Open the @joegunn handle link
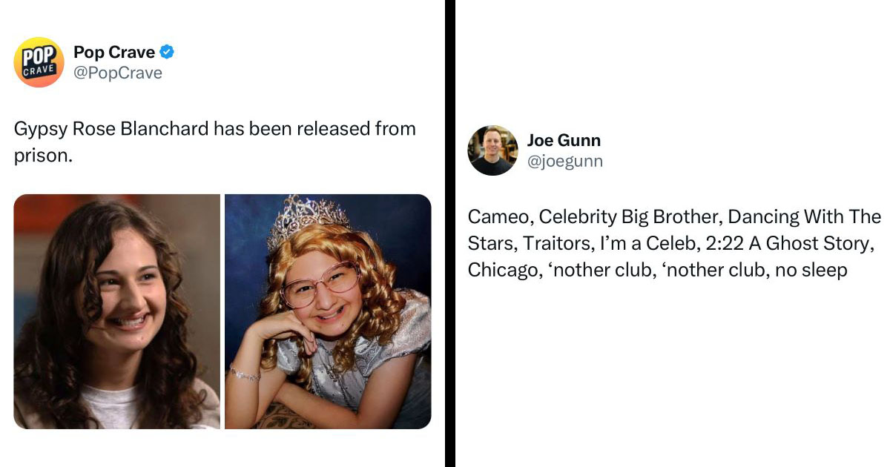890x467 pixels. coord(564,161)
